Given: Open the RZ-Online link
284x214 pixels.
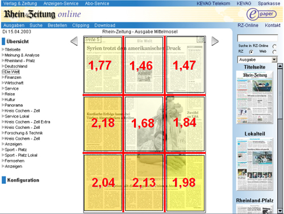Looking at the screenshot, I should pyautogui.click(x=248, y=26).
